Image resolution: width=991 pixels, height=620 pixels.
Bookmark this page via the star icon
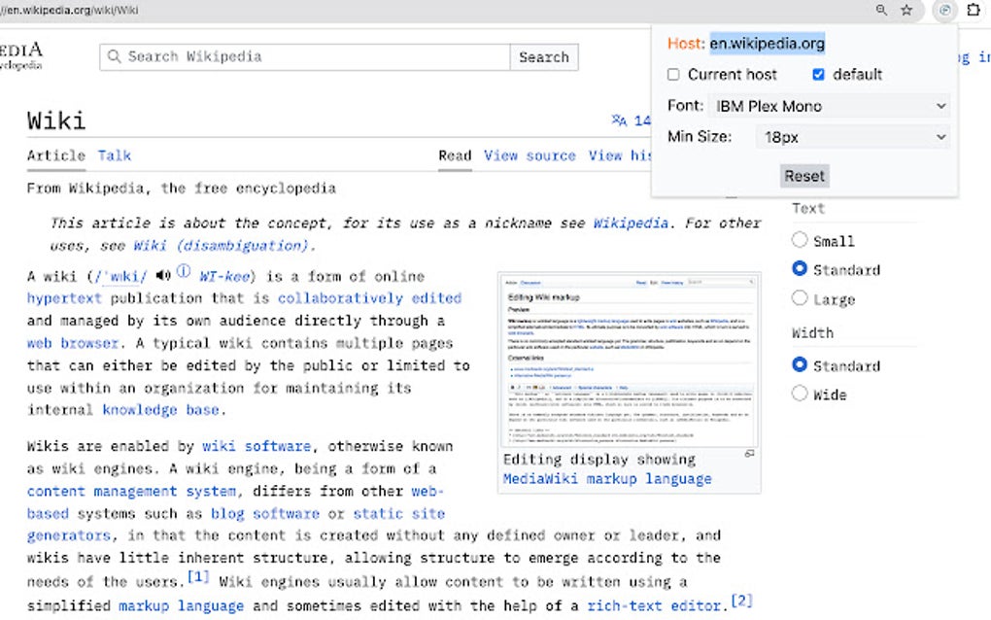(x=907, y=11)
